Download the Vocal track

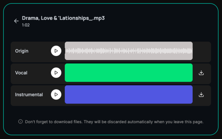201,73
